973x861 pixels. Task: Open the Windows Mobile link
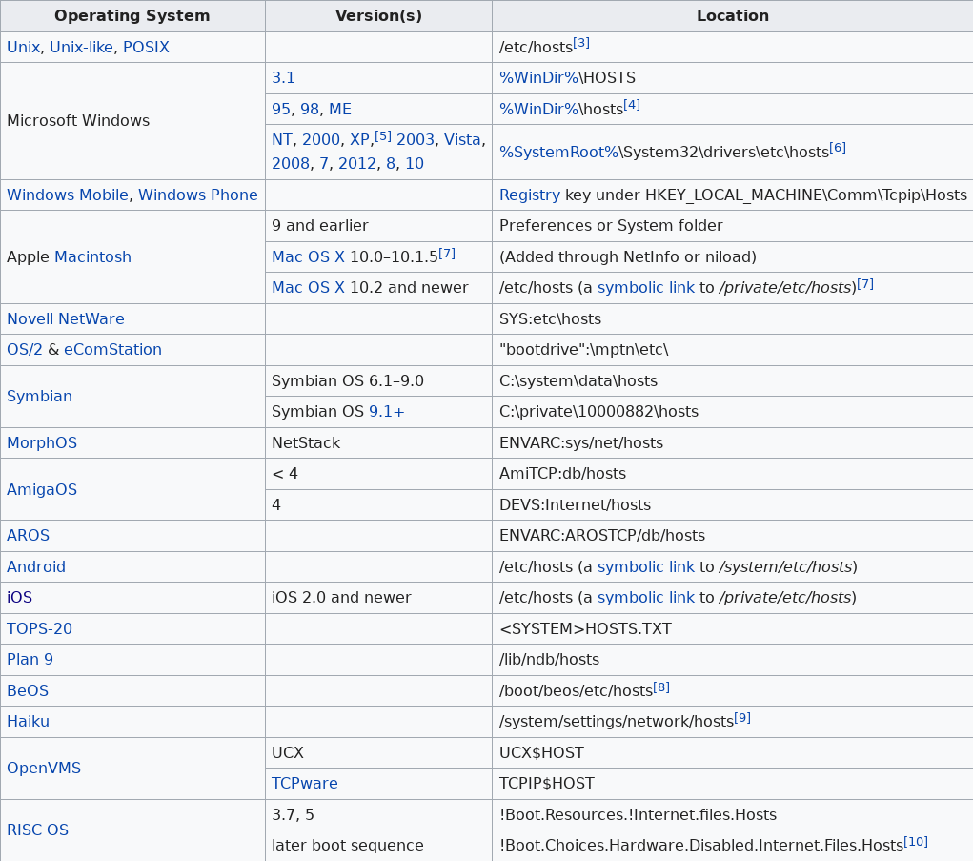tap(68, 195)
